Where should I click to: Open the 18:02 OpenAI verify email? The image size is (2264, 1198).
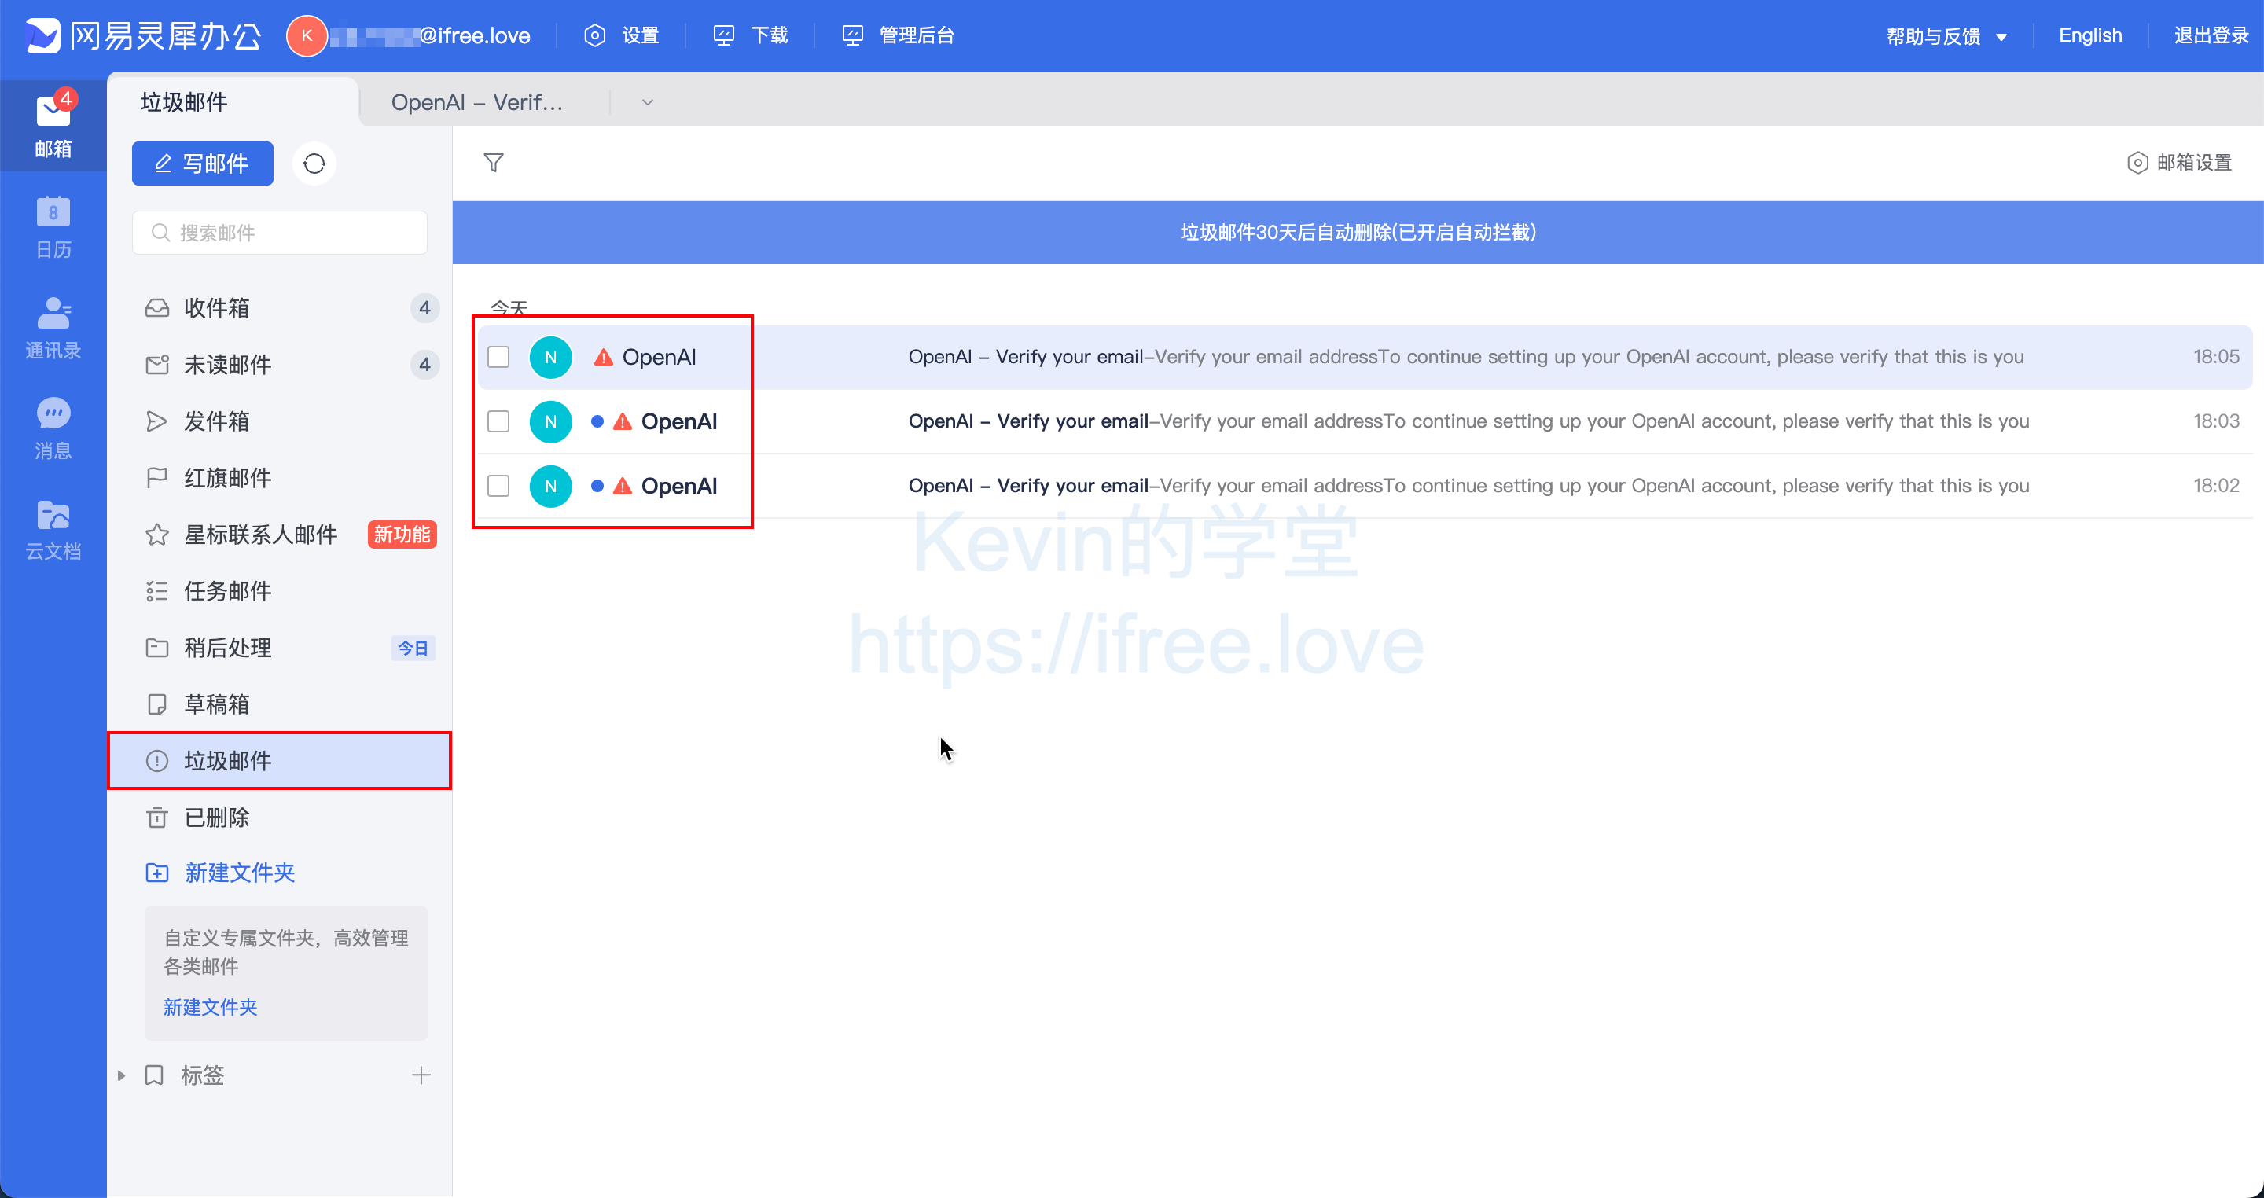coord(1365,486)
